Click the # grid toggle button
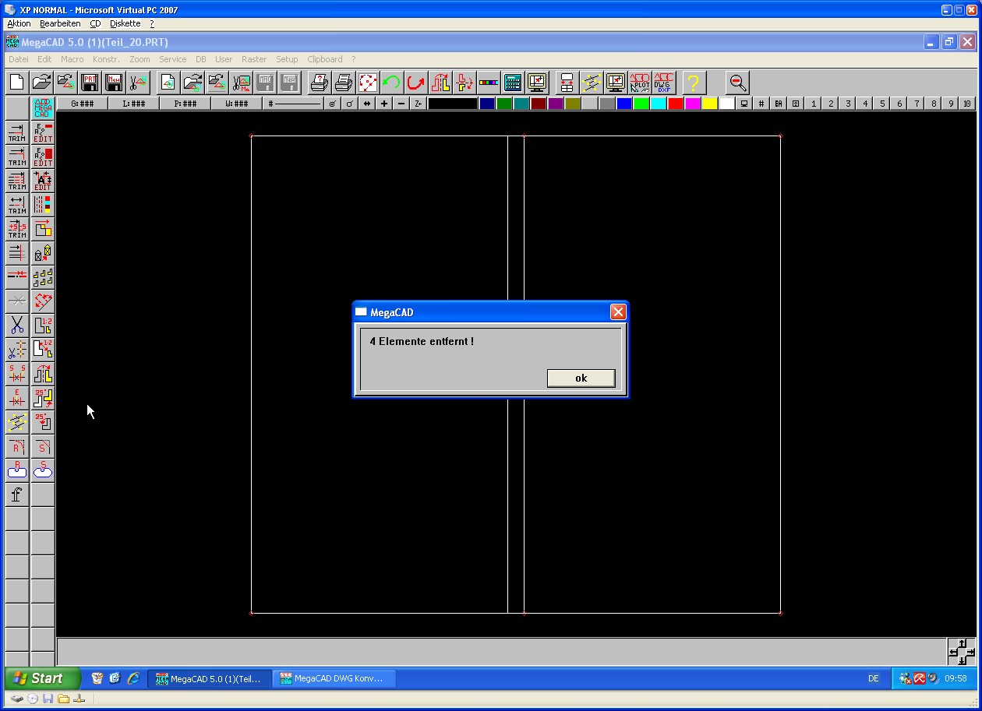 [x=761, y=104]
